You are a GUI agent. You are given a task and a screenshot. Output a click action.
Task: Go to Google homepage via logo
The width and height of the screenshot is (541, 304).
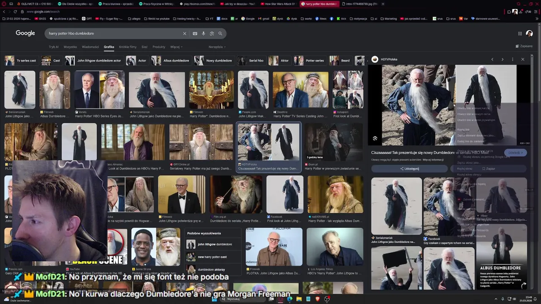point(25,33)
